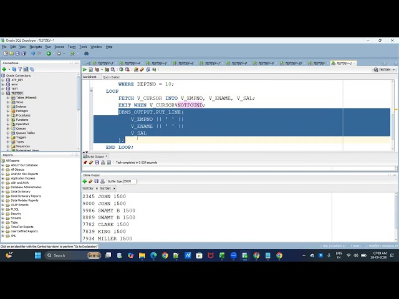Click the Rollback icon in worksheet toolbar
This screenshot has height=299, width=399.
point(127,69)
